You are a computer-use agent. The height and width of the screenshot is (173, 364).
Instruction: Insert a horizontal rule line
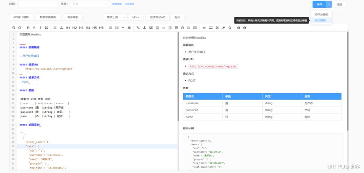point(123,28)
